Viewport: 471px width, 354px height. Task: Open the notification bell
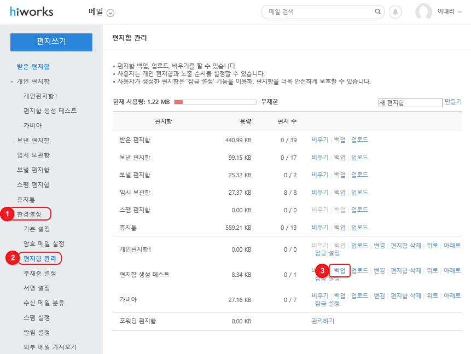click(x=395, y=12)
